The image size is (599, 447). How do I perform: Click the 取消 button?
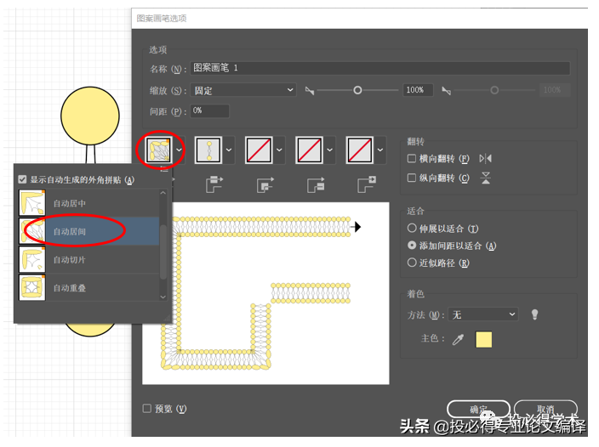pyautogui.click(x=545, y=410)
